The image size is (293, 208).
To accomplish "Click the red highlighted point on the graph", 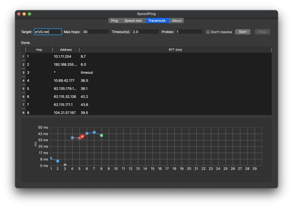I will click(82, 136).
